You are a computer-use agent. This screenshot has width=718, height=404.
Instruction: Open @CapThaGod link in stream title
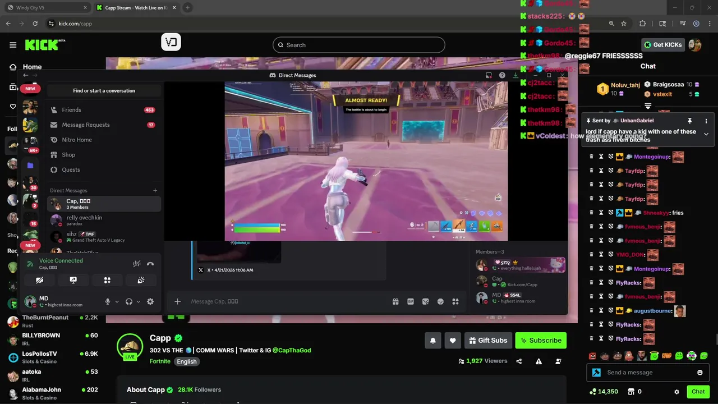(x=291, y=350)
